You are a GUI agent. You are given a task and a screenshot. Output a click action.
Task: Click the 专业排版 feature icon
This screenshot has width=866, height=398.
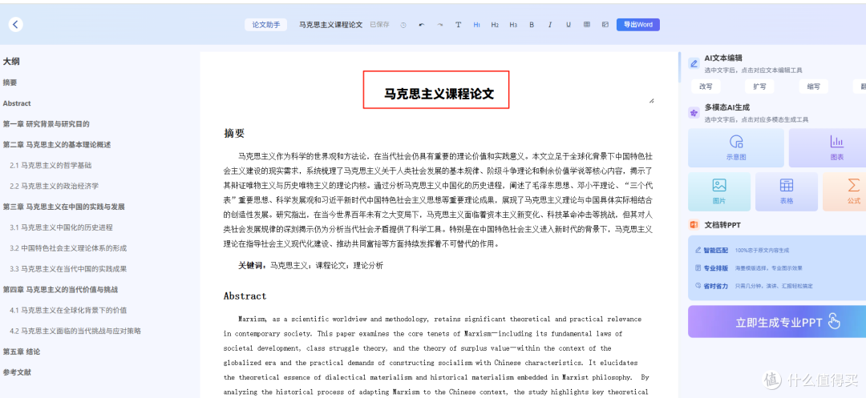click(698, 268)
